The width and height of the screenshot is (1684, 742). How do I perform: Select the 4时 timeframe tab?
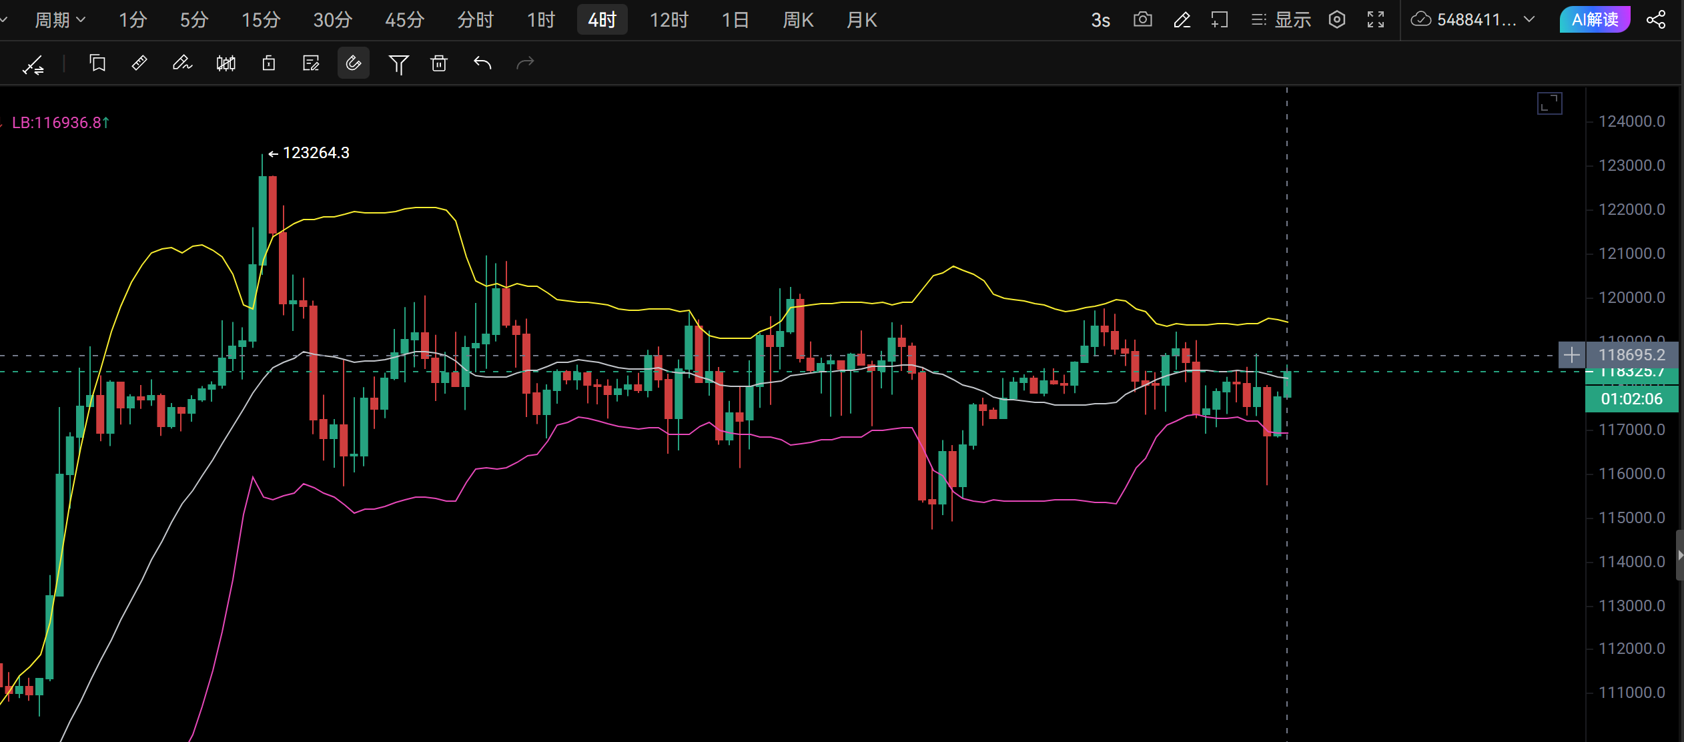click(602, 20)
